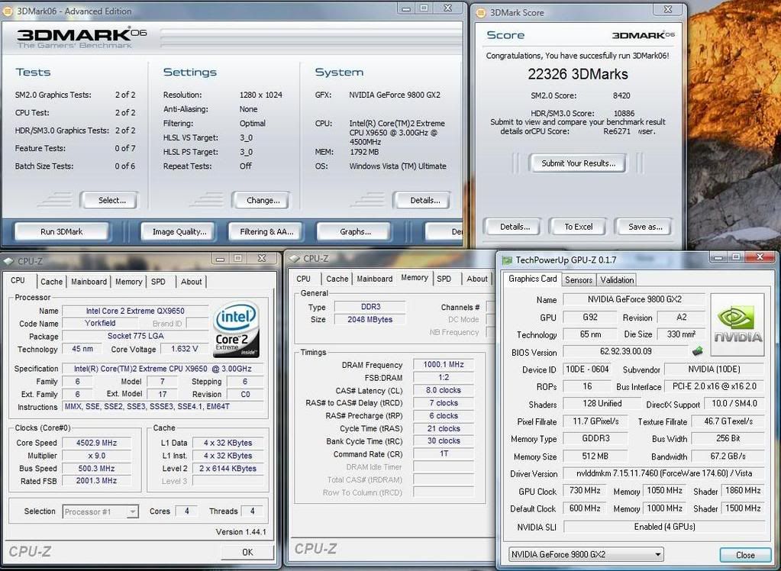Click the Driver Version field in GPU-Z
This screenshot has height=571, width=781.
(664, 473)
